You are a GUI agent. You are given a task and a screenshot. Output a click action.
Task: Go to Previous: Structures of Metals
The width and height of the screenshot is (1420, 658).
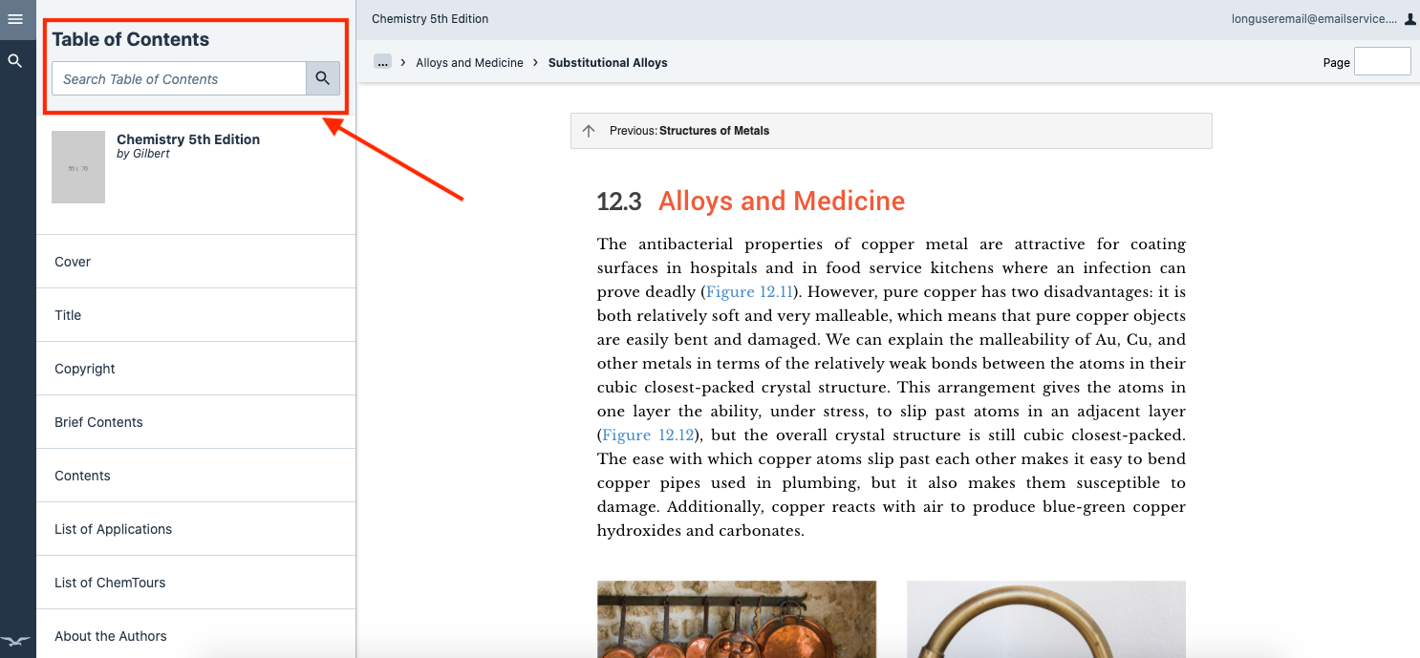(x=891, y=131)
